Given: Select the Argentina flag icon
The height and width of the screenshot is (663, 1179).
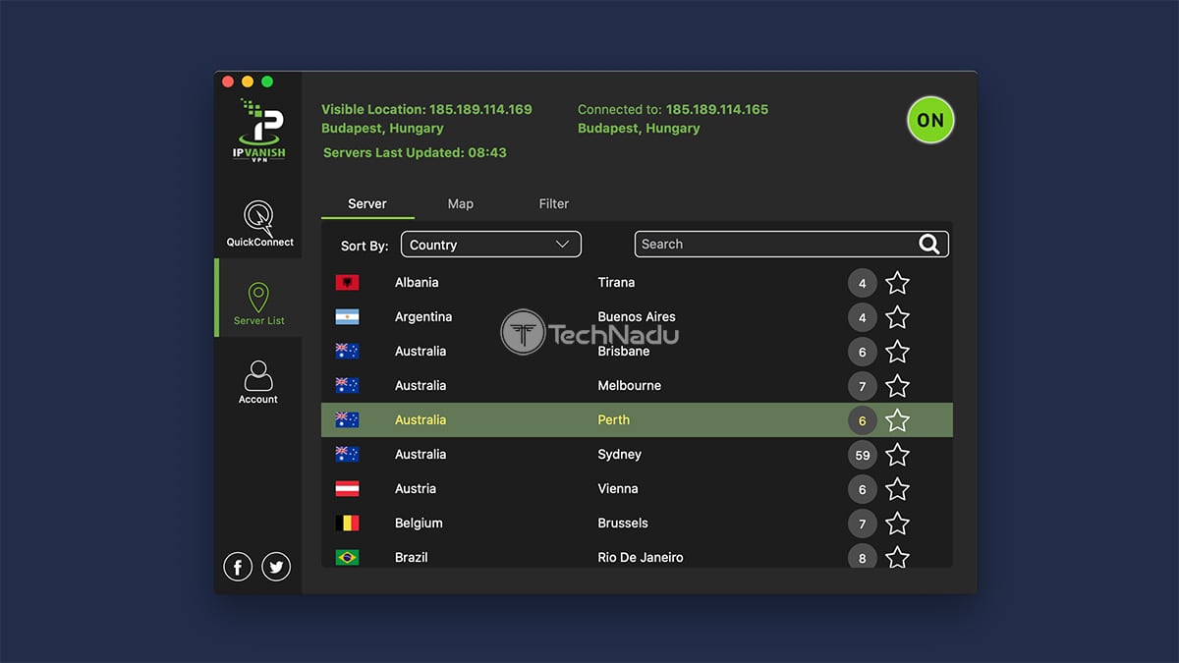Looking at the screenshot, I should point(347,317).
